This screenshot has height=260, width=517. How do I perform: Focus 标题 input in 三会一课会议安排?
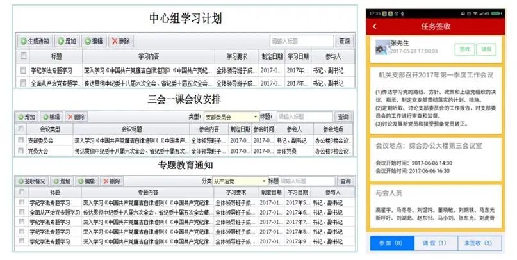[x=304, y=117]
